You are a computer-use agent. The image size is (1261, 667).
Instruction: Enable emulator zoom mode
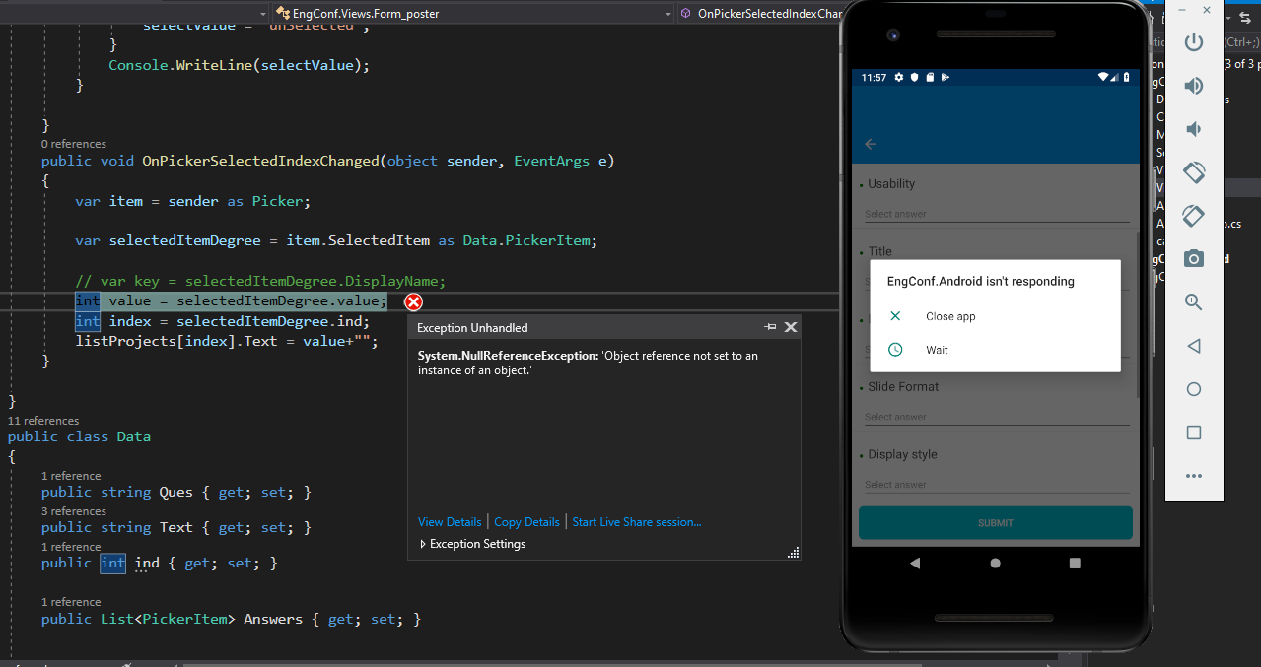(x=1193, y=302)
